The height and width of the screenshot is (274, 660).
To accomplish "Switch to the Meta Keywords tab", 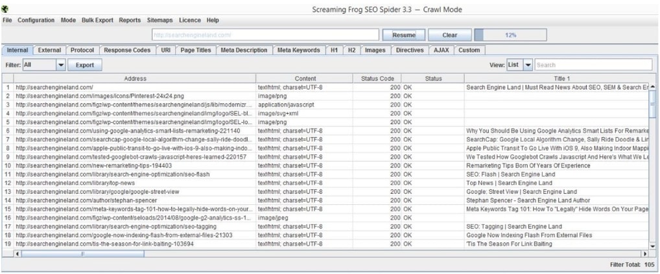I will 299,50.
